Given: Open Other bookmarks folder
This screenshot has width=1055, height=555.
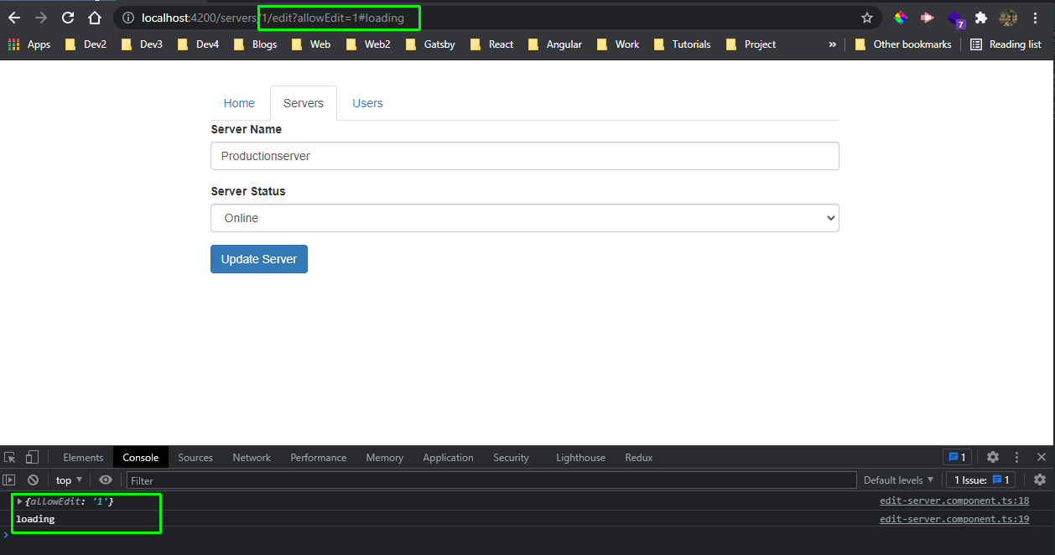Looking at the screenshot, I should 903,44.
